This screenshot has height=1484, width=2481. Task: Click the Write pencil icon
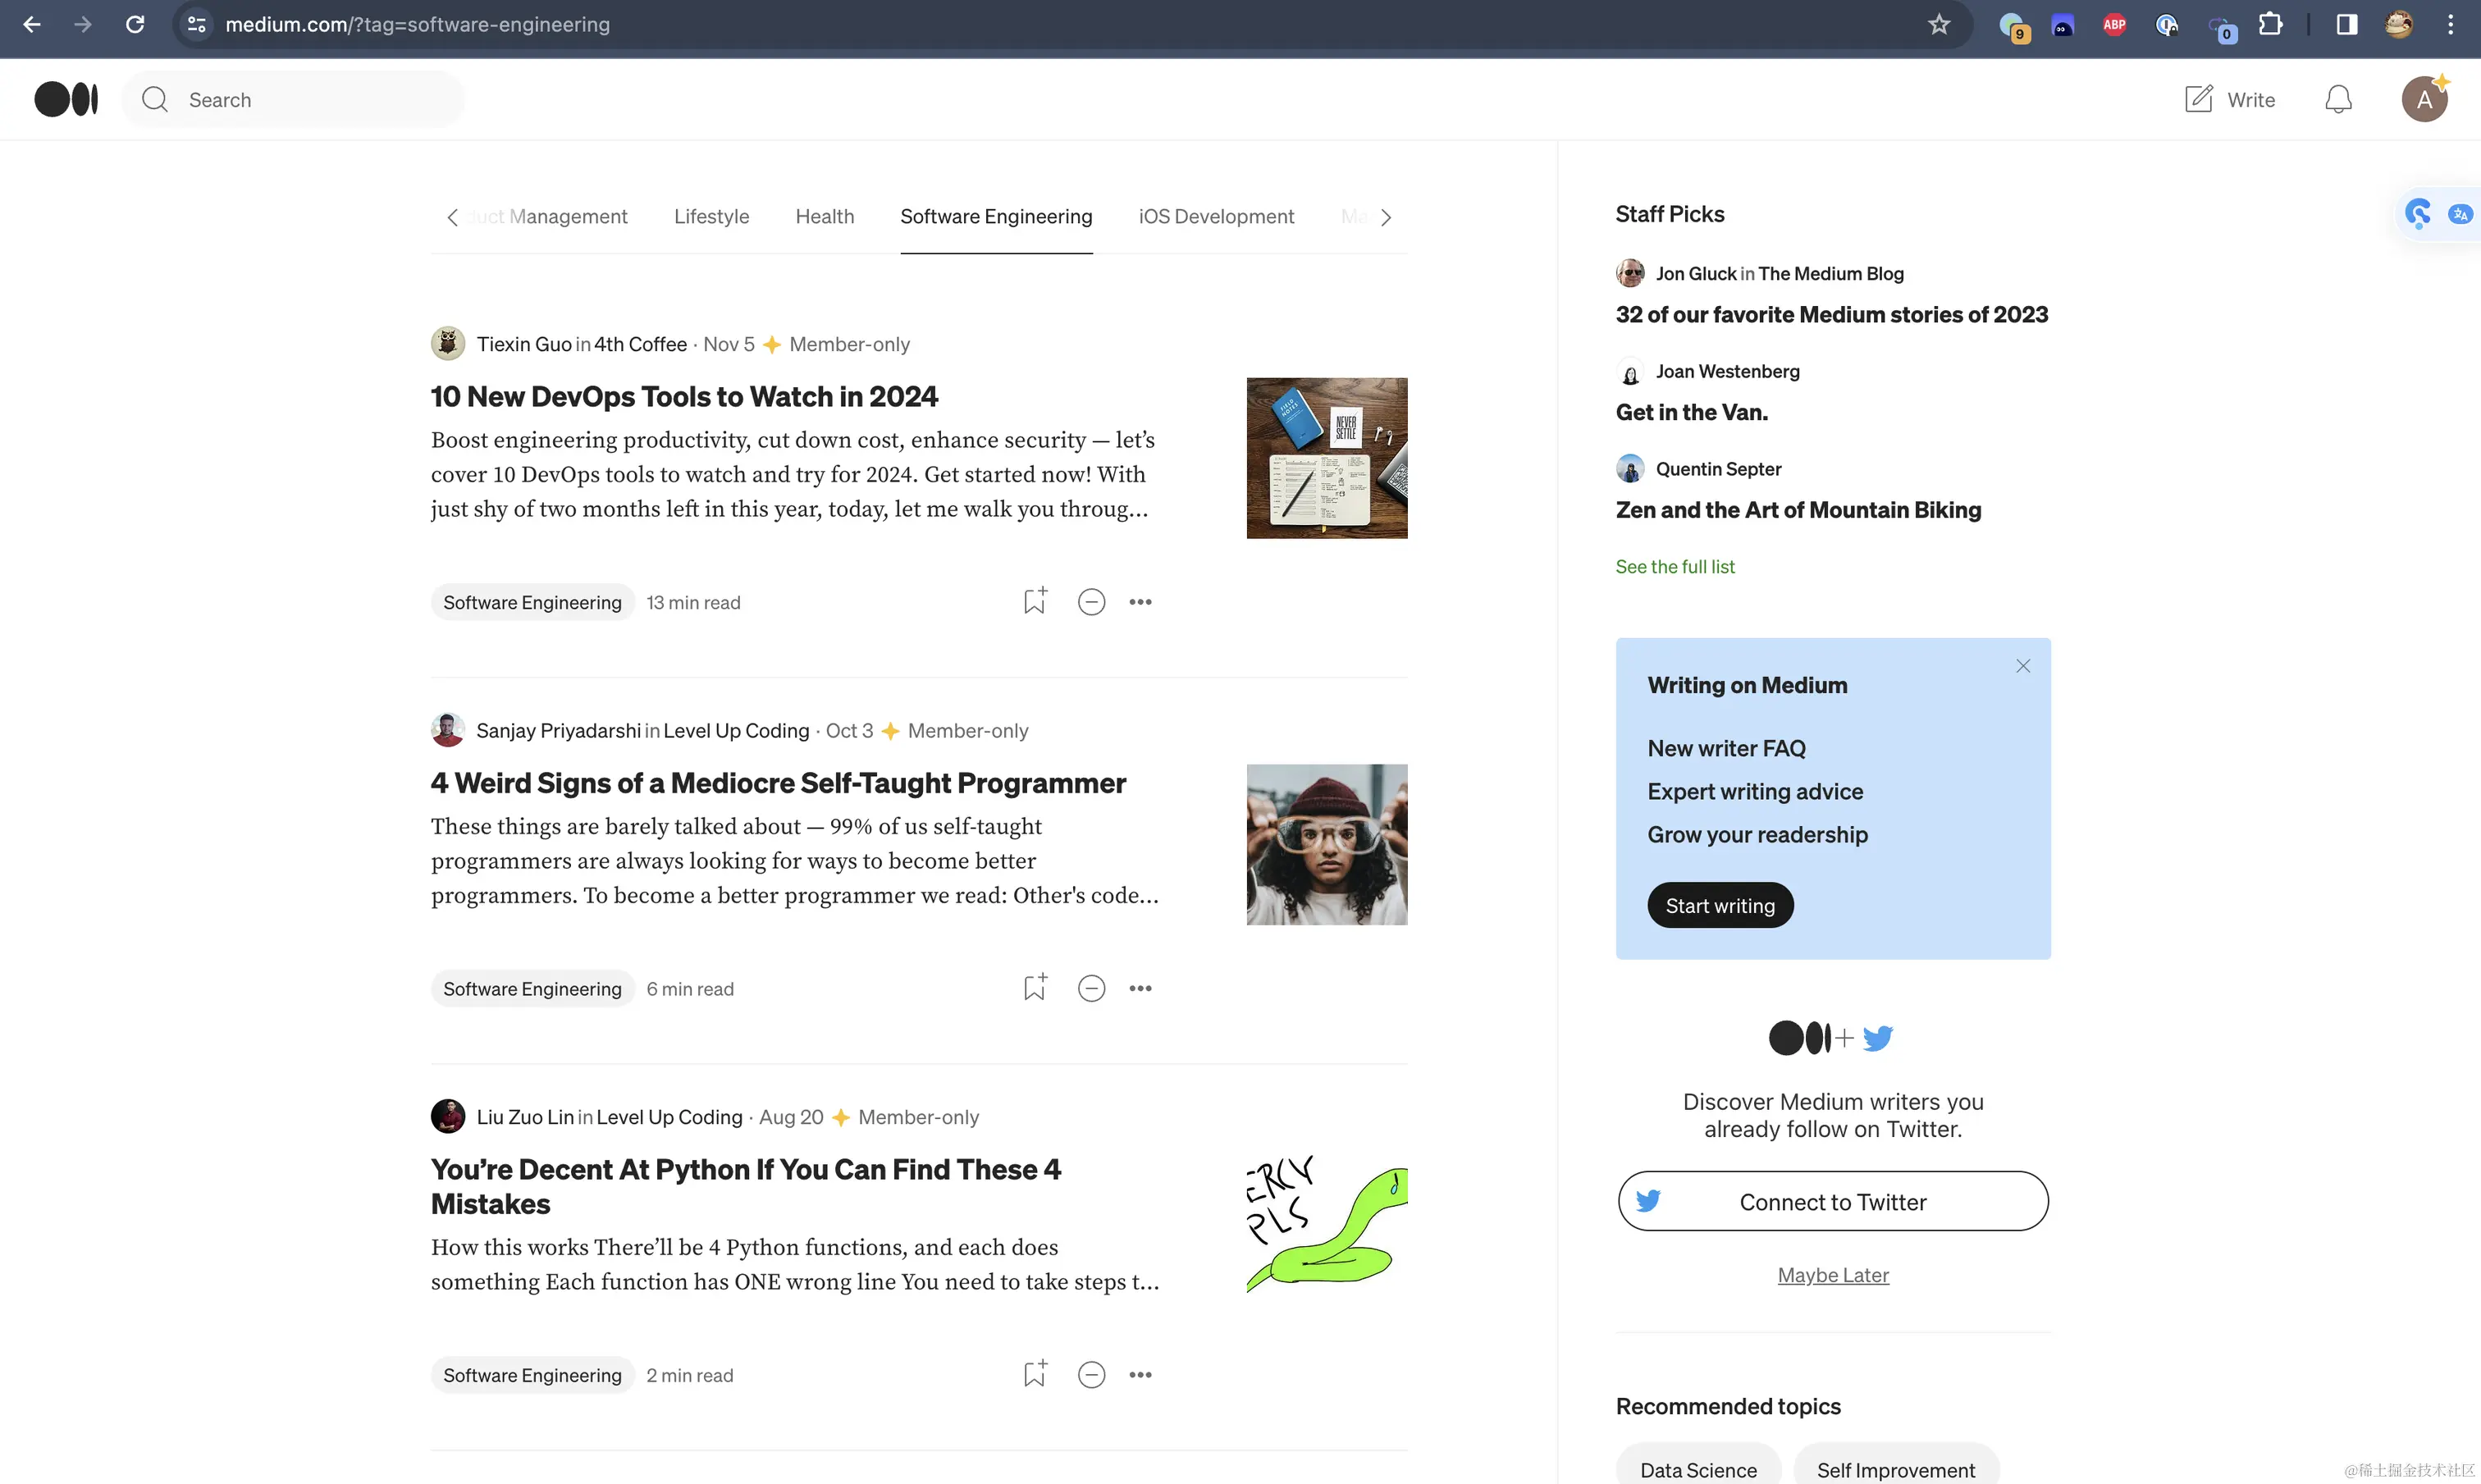[x=2198, y=99]
